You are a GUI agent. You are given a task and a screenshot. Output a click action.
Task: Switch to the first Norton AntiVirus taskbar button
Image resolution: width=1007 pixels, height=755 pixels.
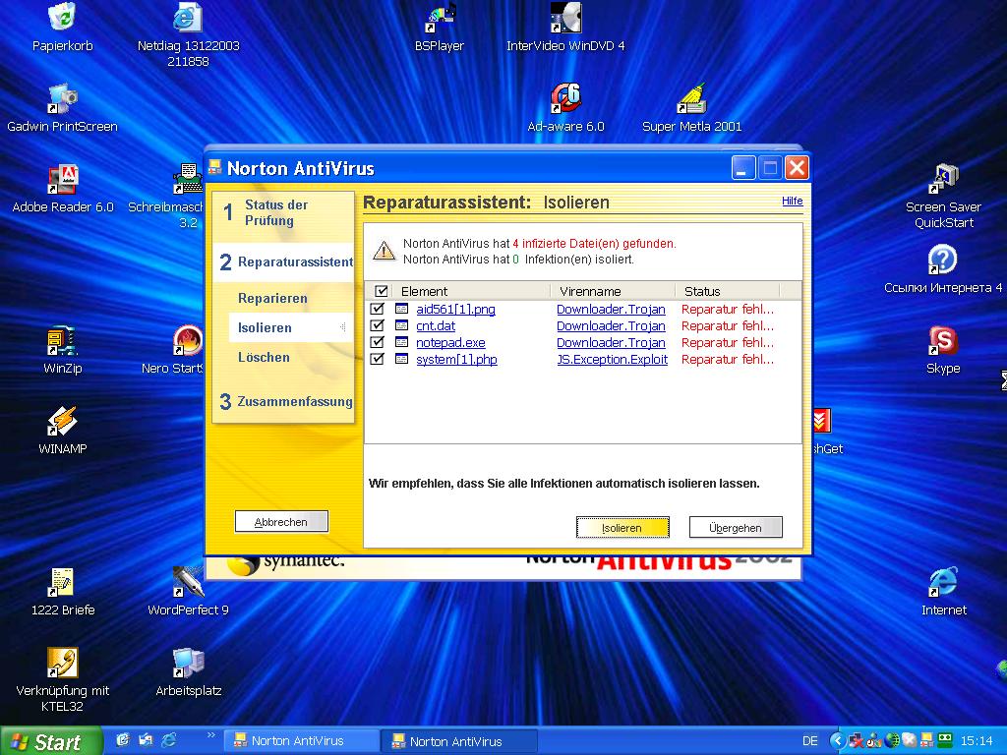click(x=302, y=741)
